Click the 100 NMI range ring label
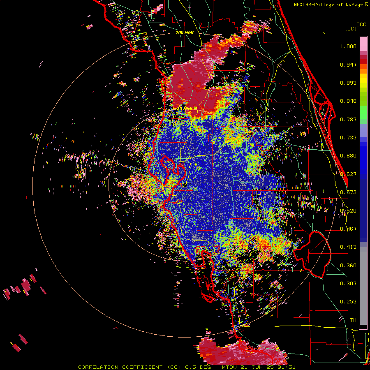 [x=185, y=32]
